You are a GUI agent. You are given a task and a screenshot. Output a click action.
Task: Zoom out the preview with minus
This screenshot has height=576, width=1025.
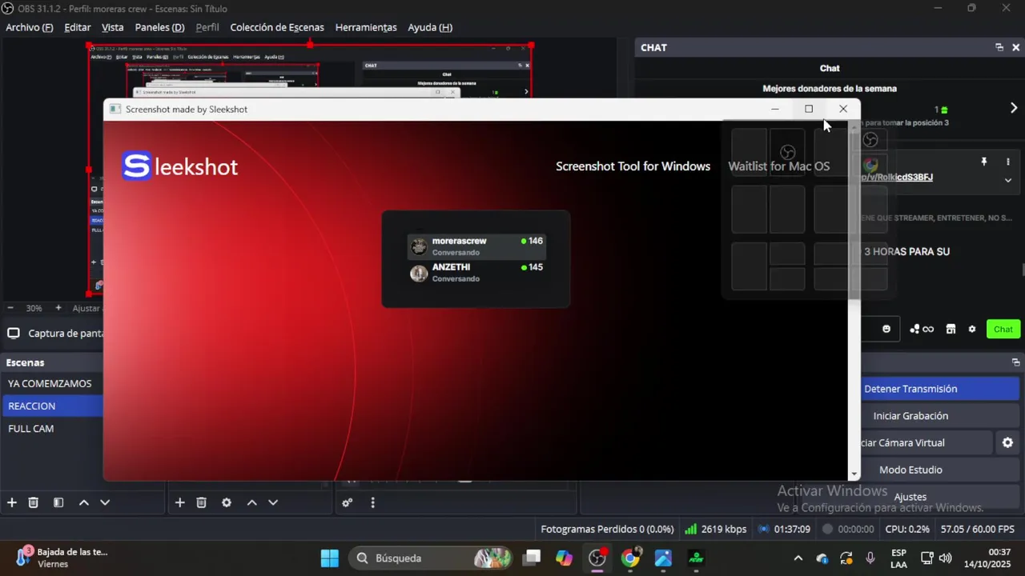(x=10, y=308)
